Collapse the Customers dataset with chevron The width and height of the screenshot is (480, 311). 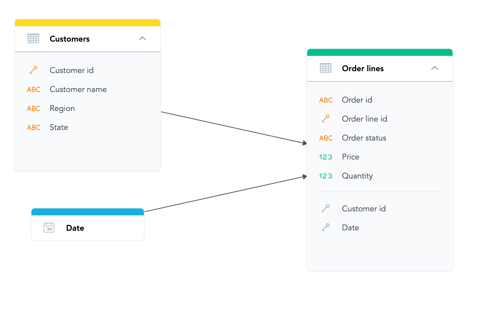[x=142, y=39]
